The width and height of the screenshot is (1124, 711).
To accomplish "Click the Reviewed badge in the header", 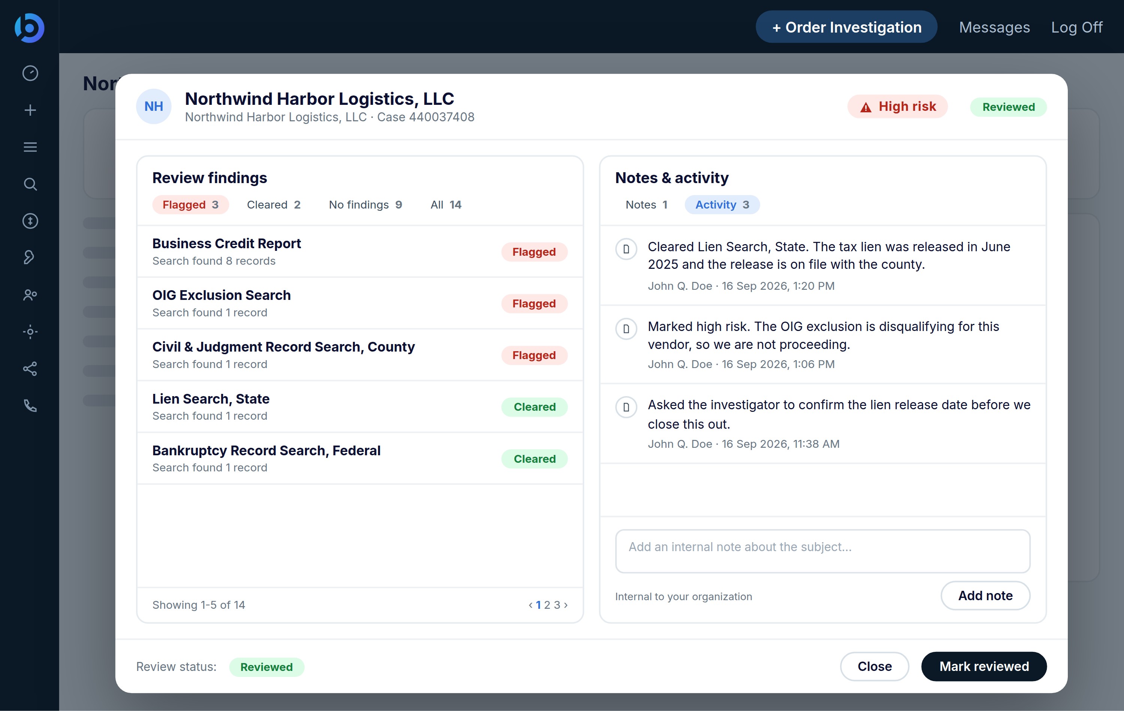I will tap(1008, 107).
